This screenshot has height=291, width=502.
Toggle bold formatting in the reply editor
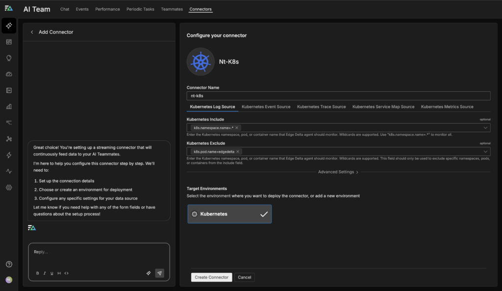point(38,273)
